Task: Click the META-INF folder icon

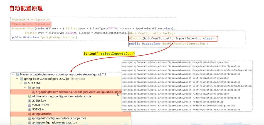Action: pyautogui.click(x=25, y=83)
